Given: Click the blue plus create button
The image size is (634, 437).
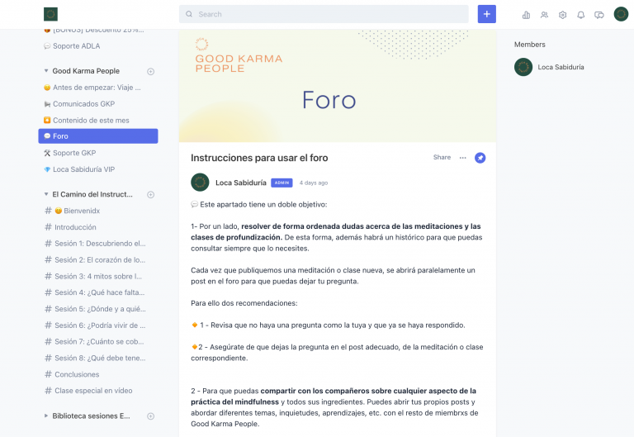Looking at the screenshot, I should 487,14.
